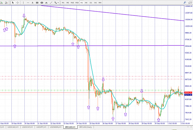Switch chart to D1 daily timeframe
This screenshot has width=193, height=130.
point(91,2)
